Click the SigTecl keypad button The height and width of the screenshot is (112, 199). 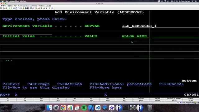(x=191, y=100)
